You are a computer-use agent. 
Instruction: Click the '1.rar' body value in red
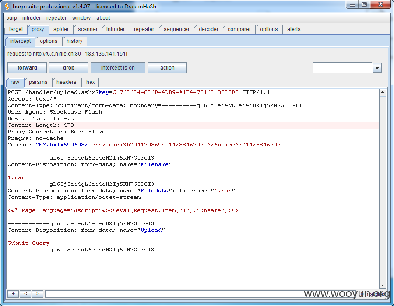[16, 177]
